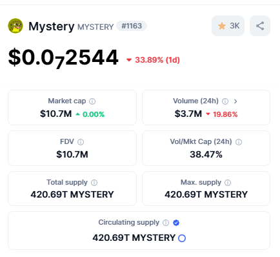Click the 33.89% (1d) price change
This screenshot has height=257, width=280.
click(x=153, y=60)
